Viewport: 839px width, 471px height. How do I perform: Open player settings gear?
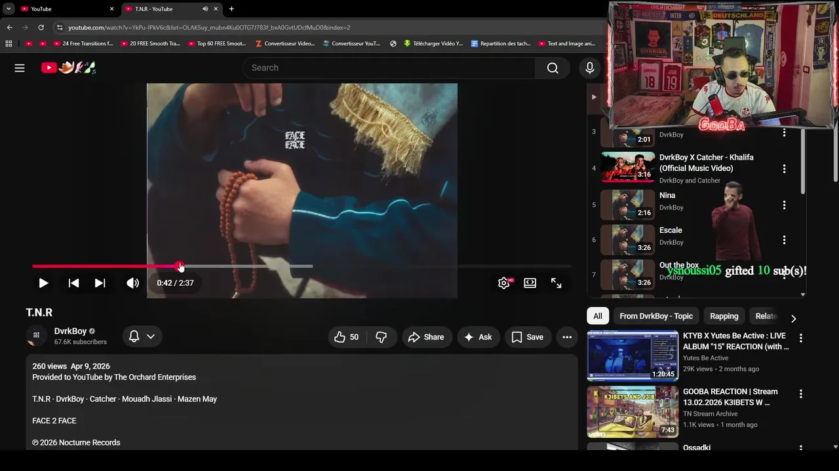coord(504,283)
